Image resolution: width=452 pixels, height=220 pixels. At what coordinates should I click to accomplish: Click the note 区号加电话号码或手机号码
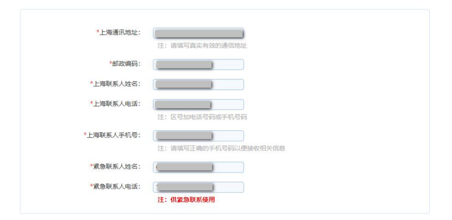click(x=202, y=117)
